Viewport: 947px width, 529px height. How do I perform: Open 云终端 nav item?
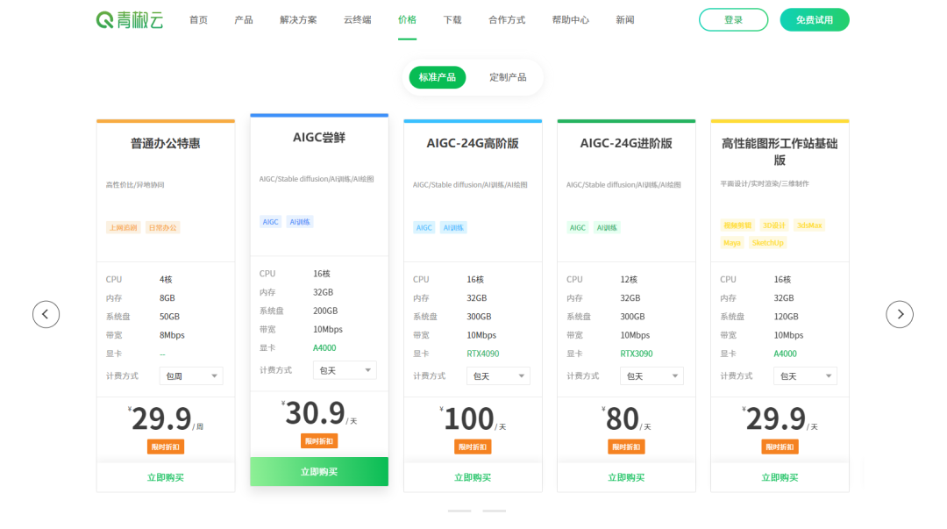[x=358, y=20]
